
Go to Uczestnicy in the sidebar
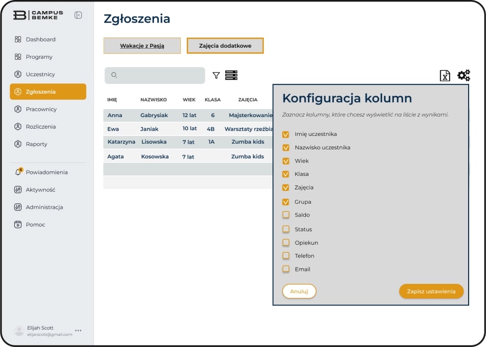coord(40,74)
